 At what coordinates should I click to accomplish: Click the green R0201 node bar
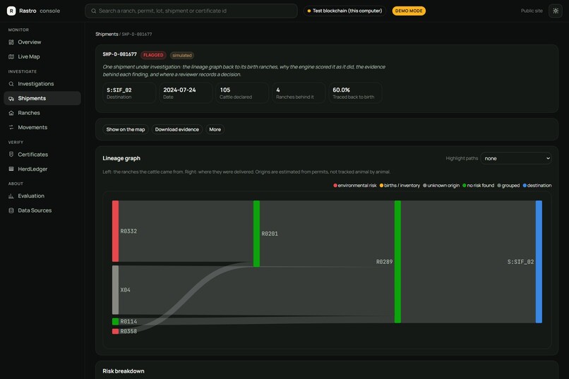coord(256,234)
